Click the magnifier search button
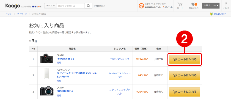 (x=88, y=6)
